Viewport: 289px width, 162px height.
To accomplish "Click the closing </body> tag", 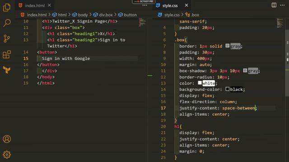I will click(46, 77).
